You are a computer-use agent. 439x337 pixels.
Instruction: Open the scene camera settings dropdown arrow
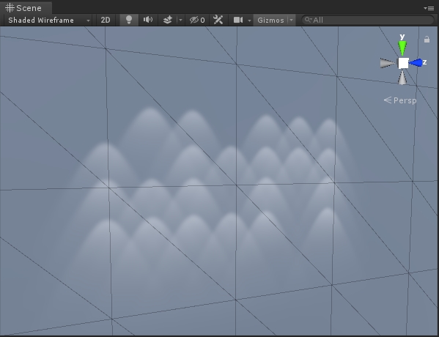point(249,21)
